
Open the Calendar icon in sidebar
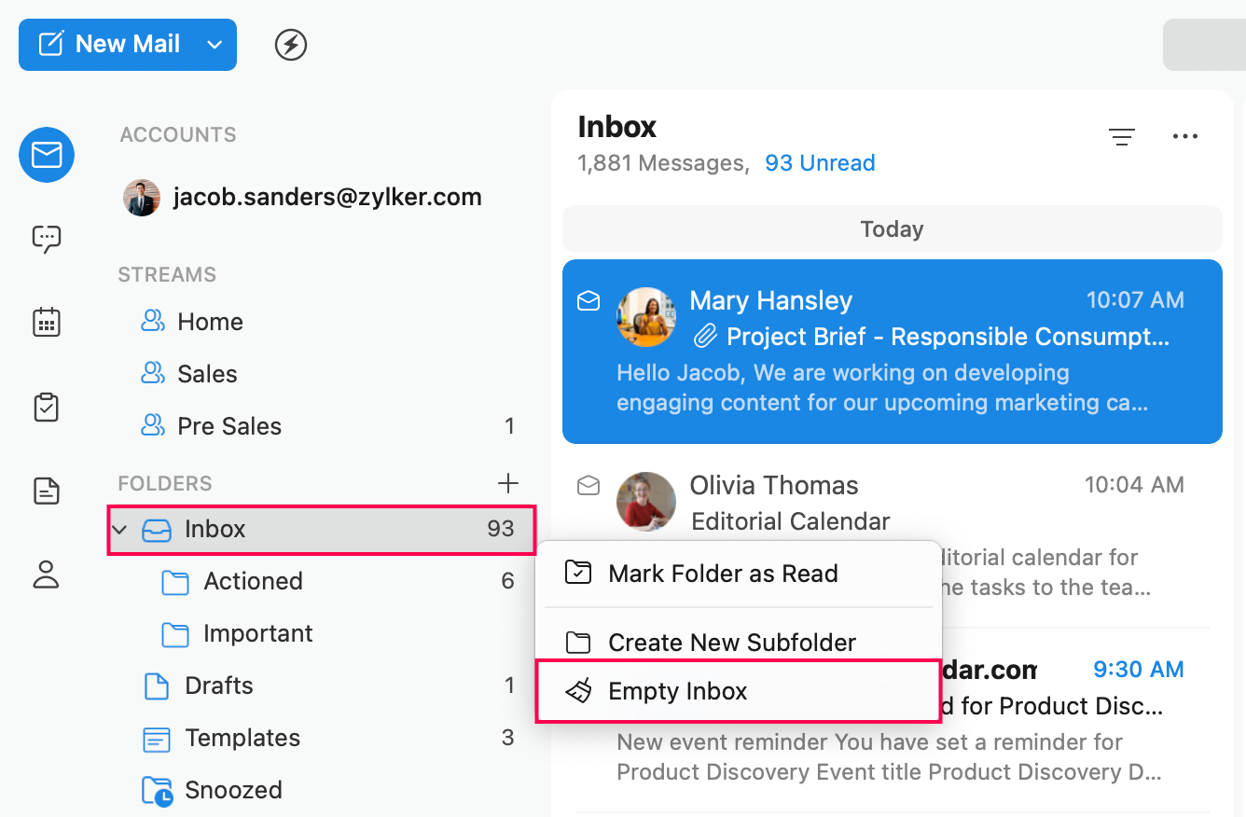[x=46, y=323]
